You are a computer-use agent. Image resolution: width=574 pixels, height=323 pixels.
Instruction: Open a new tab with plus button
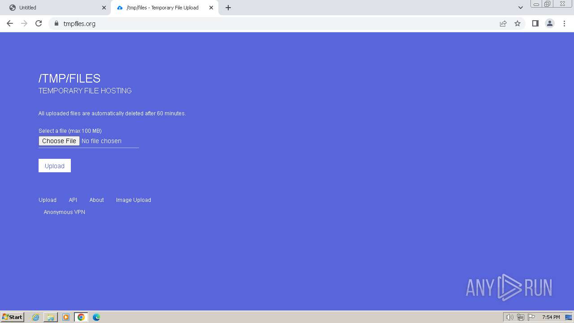[228, 8]
